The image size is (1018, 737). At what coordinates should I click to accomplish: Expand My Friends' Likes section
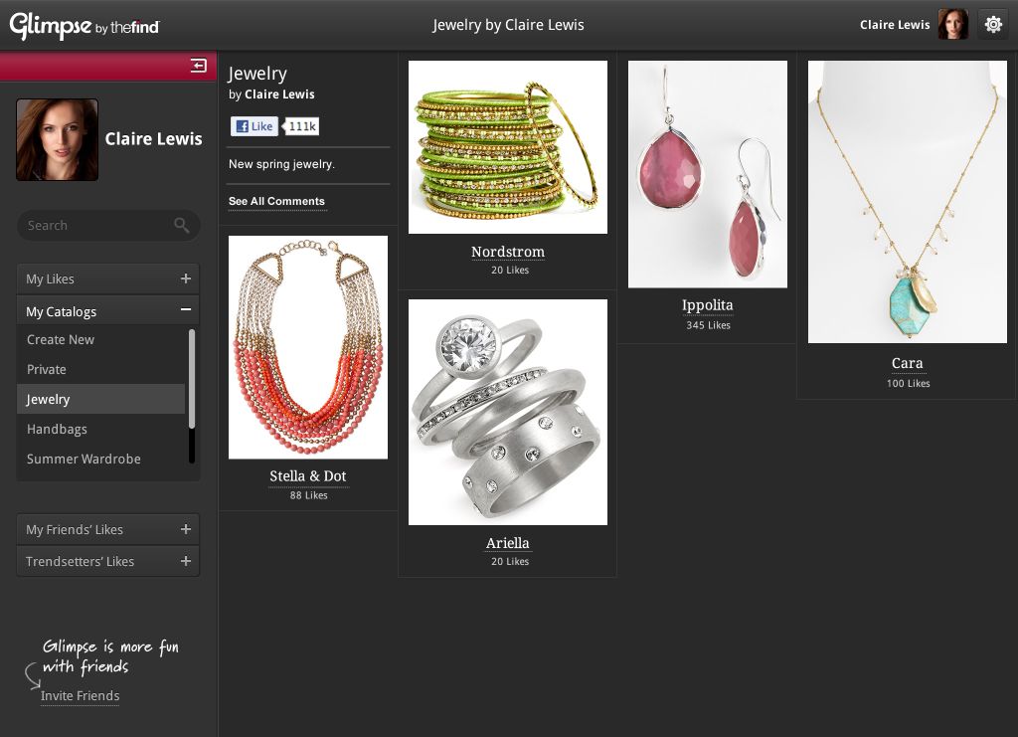[107, 529]
